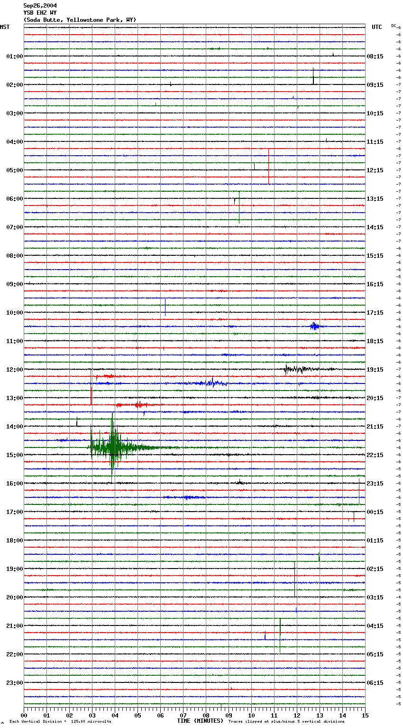
Task: Click the 10:15 UTC row label
Action: 375,113
